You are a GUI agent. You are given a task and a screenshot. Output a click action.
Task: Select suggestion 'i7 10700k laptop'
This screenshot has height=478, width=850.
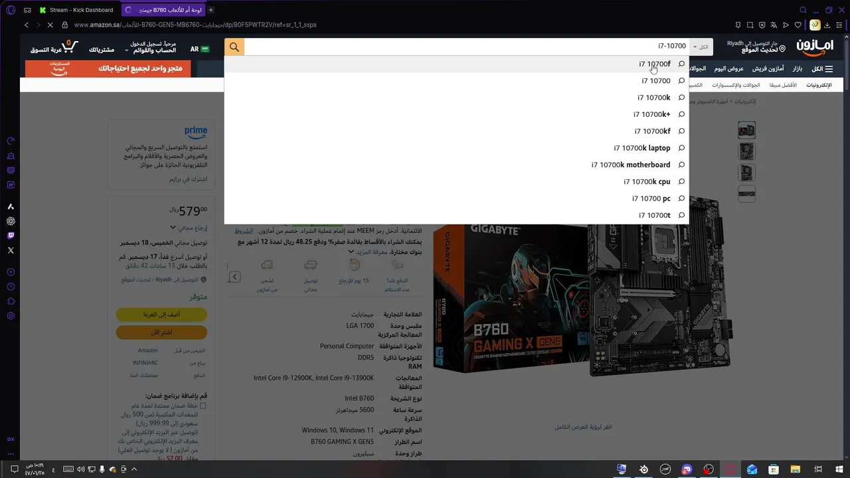tap(456, 148)
